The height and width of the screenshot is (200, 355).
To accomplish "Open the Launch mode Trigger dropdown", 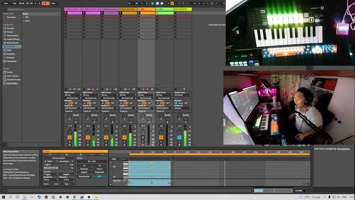I will click(x=50, y=174).
